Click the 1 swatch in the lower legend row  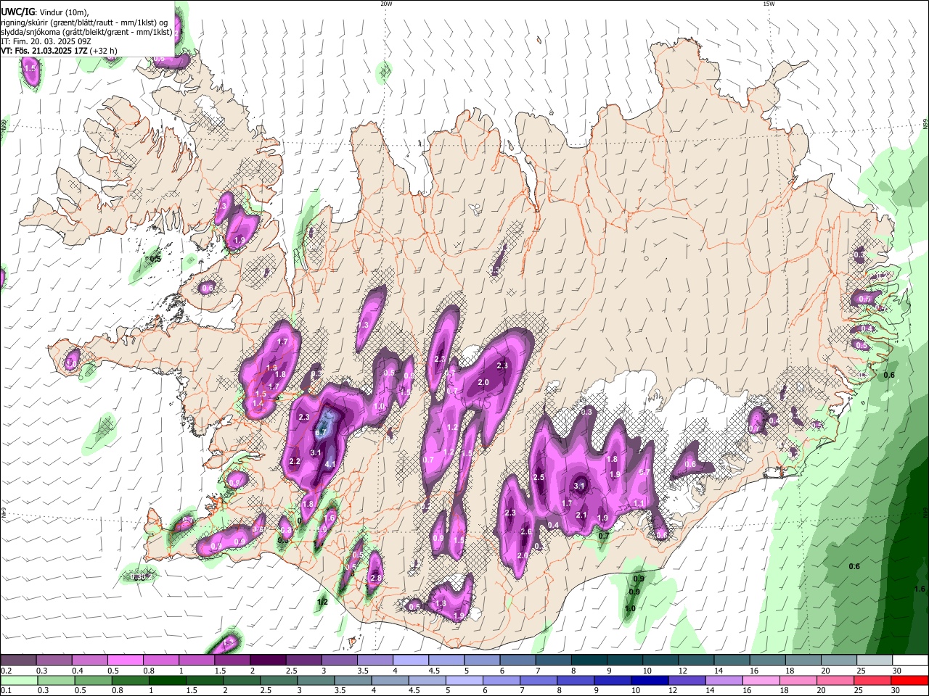point(167,681)
